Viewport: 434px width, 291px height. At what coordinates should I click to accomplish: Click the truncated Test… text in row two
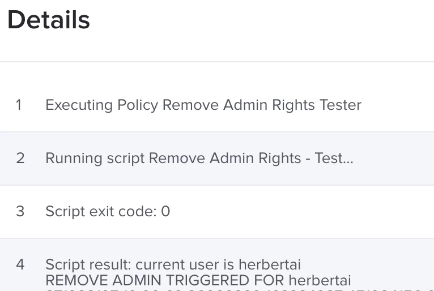click(x=334, y=158)
